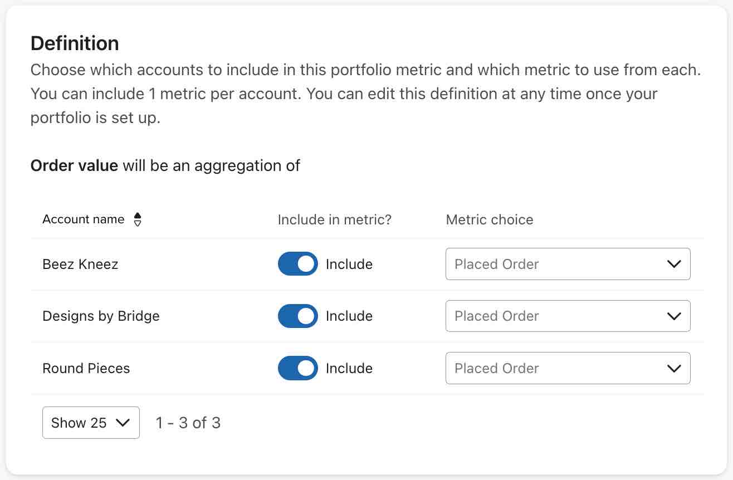Open the Placed Order dropdown for Beez Kneez
Screen dimensions: 733x480
point(568,264)
